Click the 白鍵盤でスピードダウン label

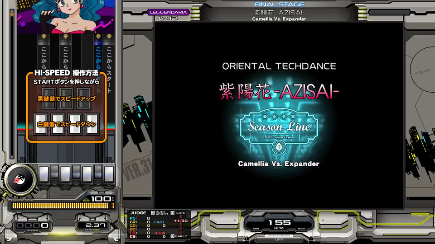[x=66, y=124]
